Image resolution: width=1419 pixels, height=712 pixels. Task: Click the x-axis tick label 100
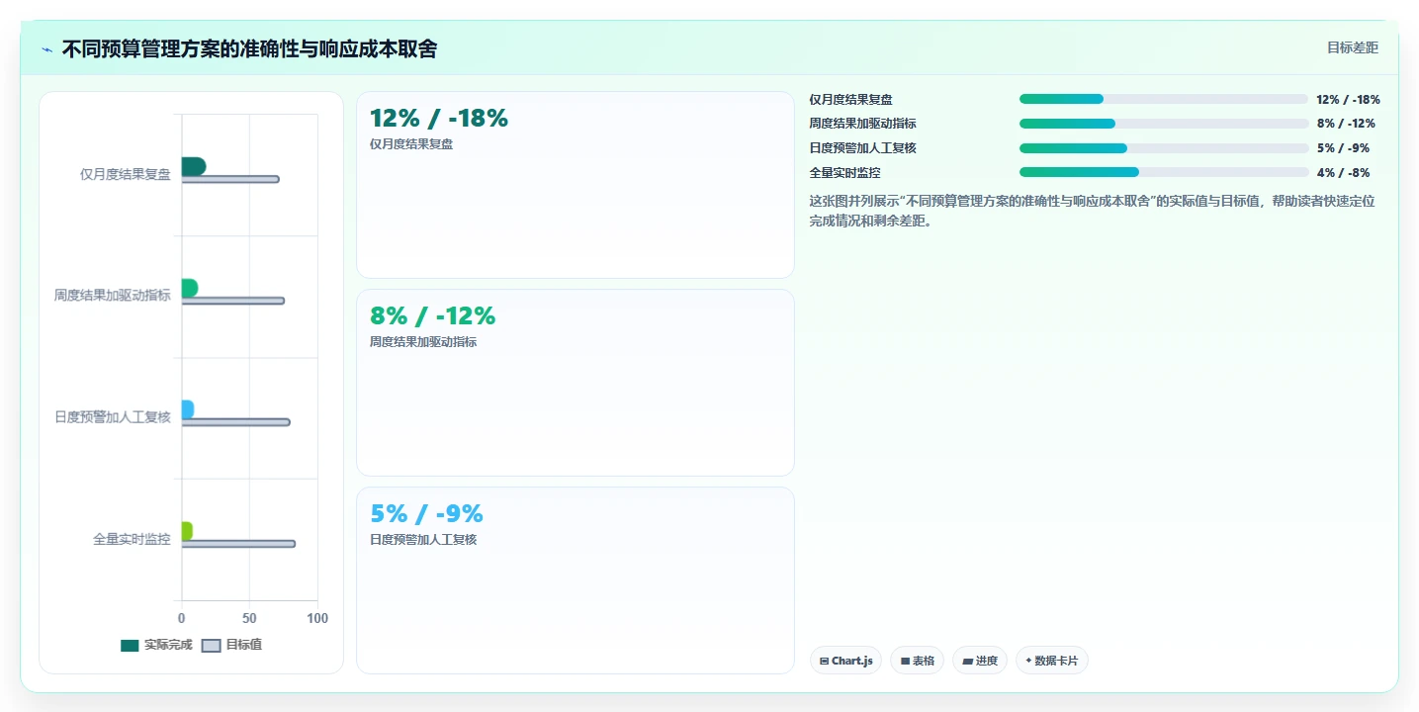coord(317,618)
